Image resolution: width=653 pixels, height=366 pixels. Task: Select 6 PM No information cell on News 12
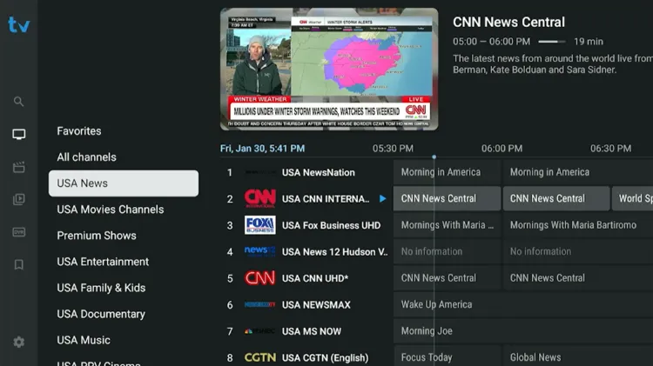click(x=578, y=251)
